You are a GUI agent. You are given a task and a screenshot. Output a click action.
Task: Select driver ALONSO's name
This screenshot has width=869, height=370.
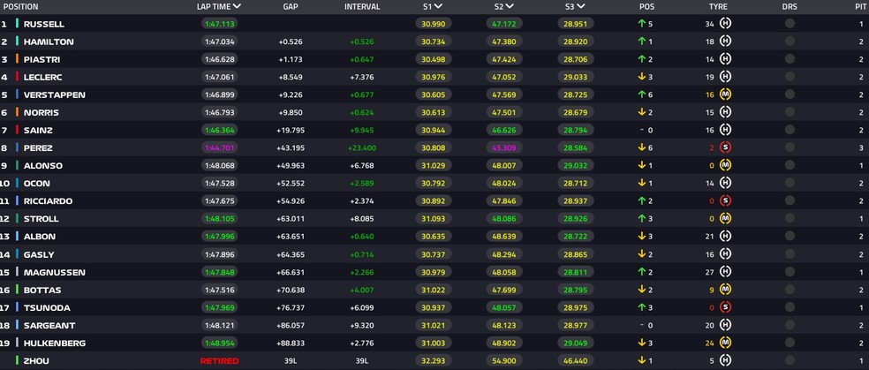(42, 166)
